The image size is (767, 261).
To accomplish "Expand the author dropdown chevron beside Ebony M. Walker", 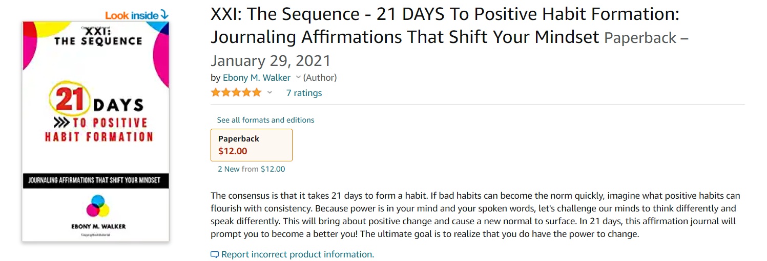I will point(297,78).
